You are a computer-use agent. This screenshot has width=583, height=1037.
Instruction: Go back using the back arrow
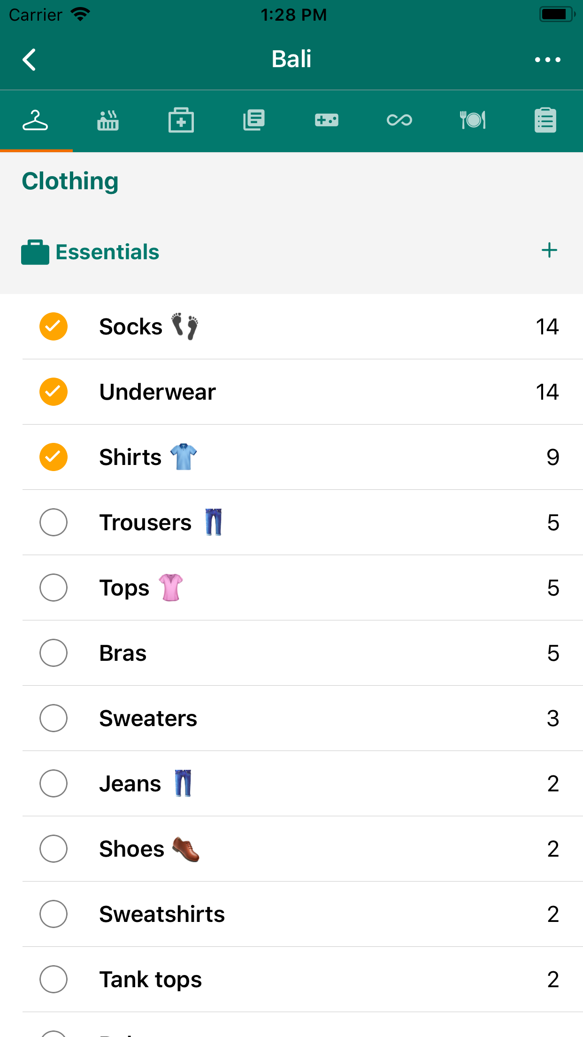click(29, 60)
